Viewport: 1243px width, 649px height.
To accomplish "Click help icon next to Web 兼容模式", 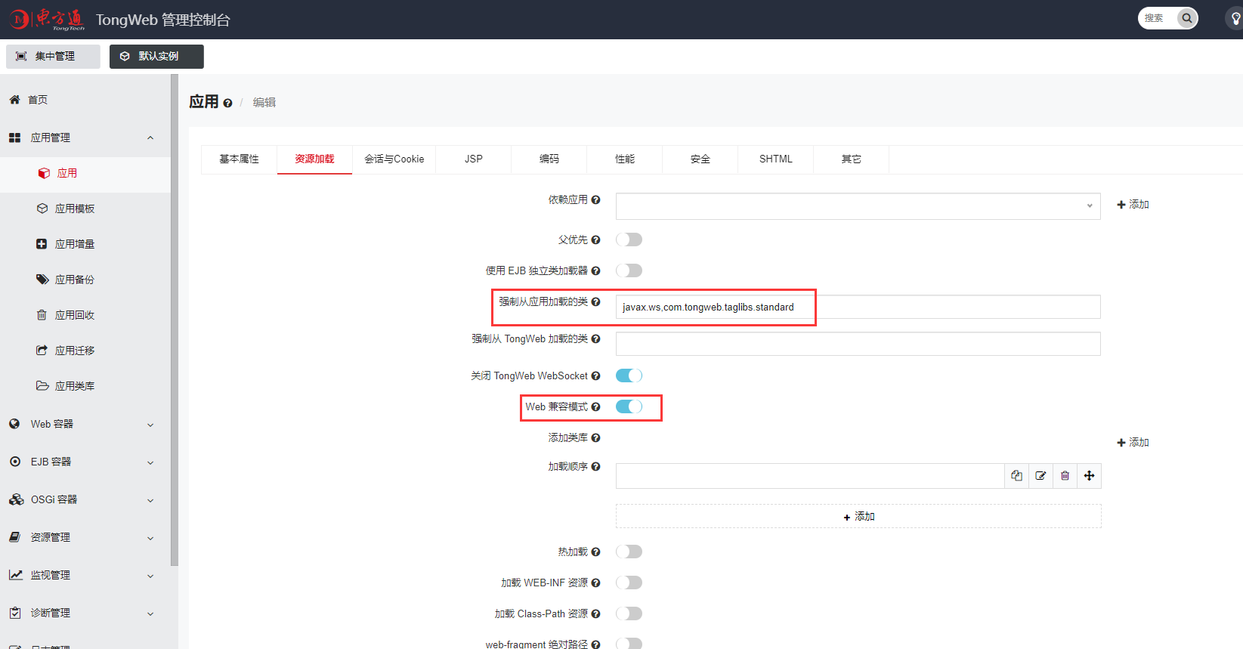I will (596, 407).
